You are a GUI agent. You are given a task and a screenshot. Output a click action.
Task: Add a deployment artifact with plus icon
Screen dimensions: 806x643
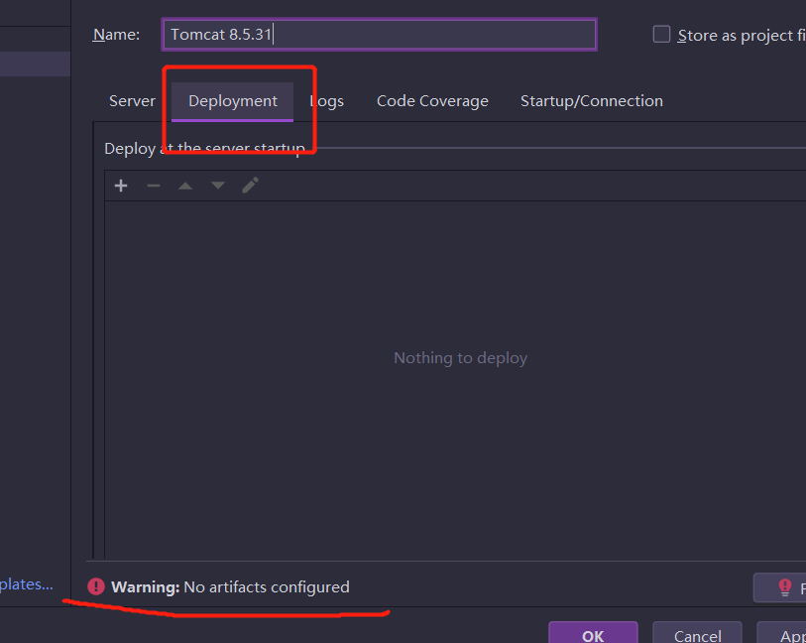tap(121, 186)
